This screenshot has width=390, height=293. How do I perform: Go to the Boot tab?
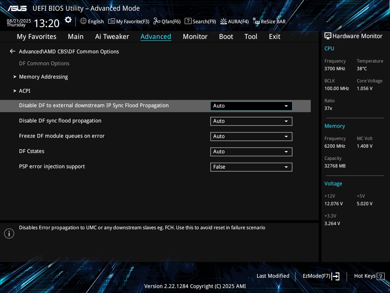click(x=226, y=37)
